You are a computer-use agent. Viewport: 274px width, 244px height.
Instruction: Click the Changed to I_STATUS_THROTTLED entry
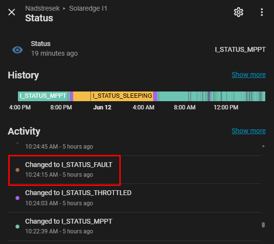click(134, 198)
